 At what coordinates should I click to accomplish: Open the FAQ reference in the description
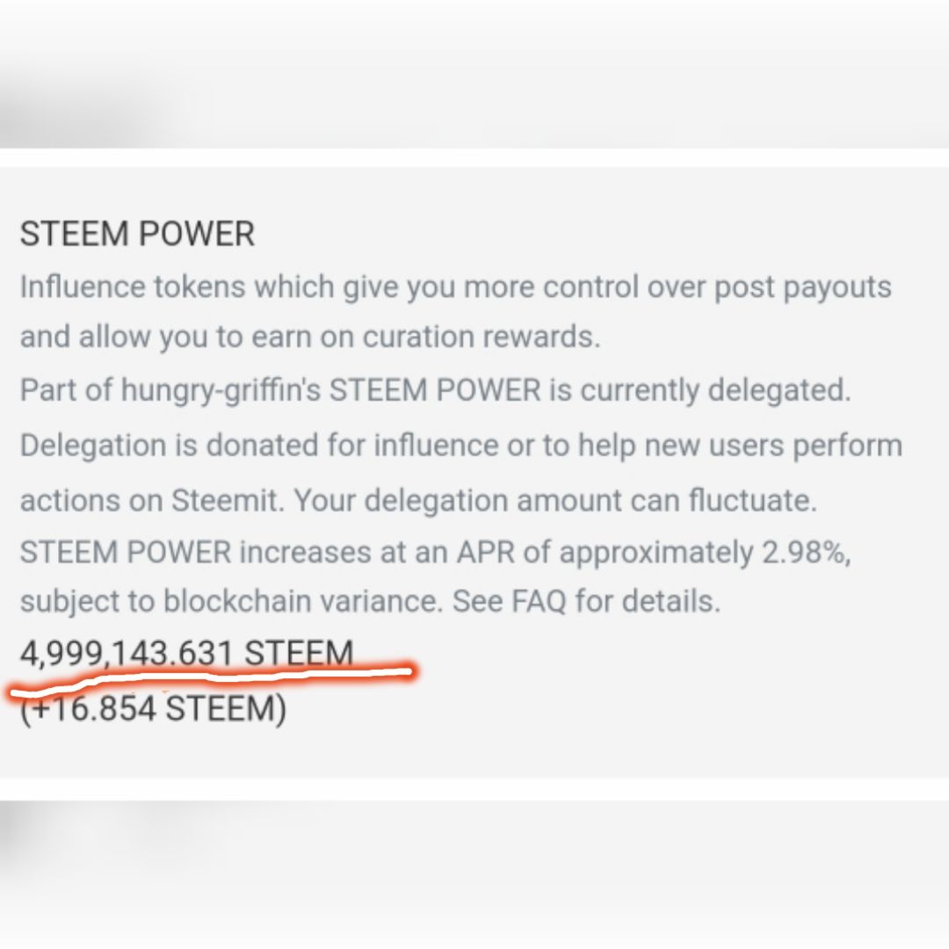pyautogui.click(x=539, y=602)
